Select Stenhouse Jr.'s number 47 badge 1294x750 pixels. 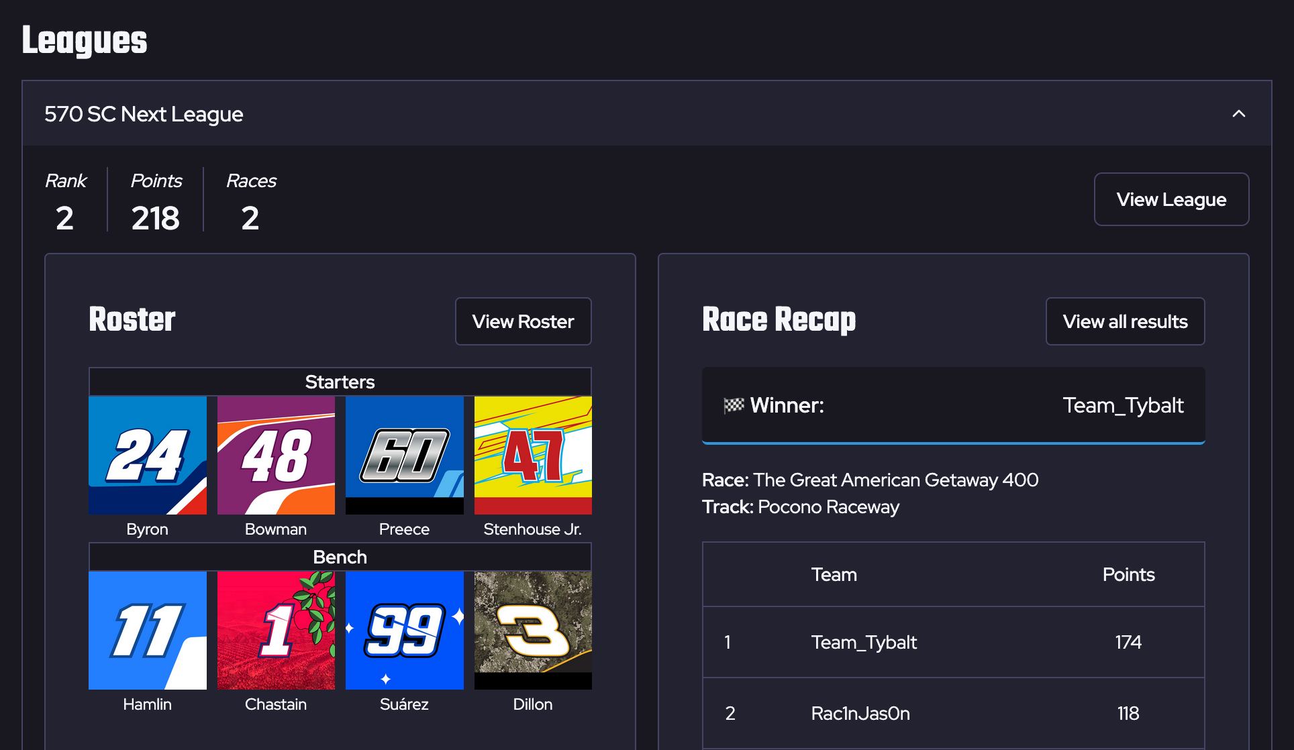[533, 456]
